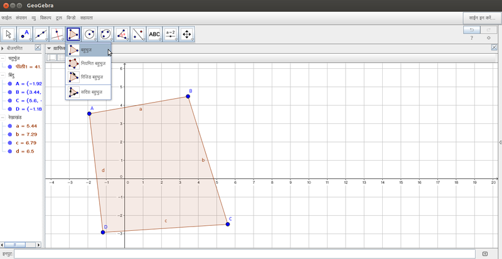The height and width of the screenshot is (259, 502).
Task: Open the विन्डो menu
Action: (71, 18)
